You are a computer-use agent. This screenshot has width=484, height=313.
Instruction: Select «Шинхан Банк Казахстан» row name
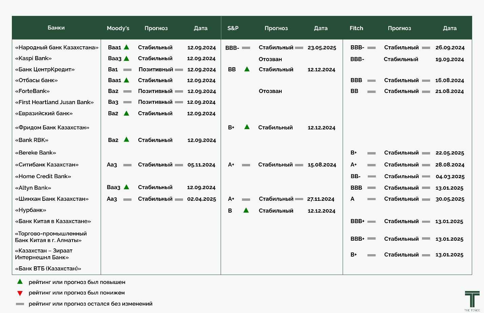52,199
